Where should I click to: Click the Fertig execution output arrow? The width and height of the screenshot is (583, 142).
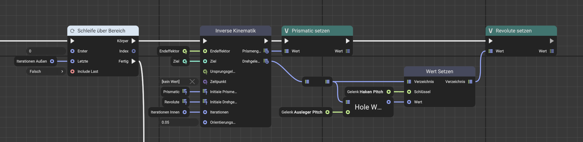click(x=134, y=61)
